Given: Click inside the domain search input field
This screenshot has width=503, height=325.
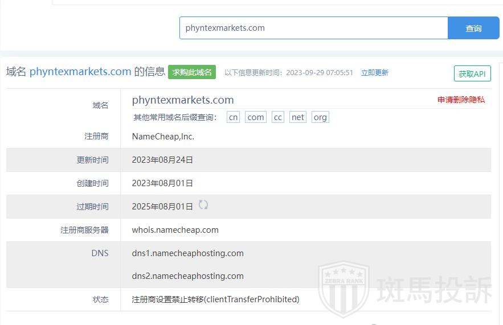Looking at the screenshot, I should (x=313, y=28).
